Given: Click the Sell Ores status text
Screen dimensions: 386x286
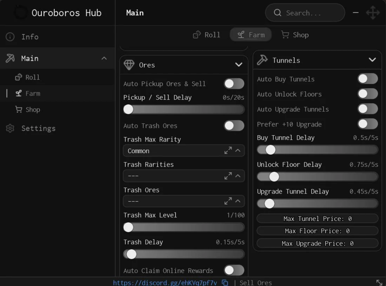Looking at the screenshot, I should point(255,282).
